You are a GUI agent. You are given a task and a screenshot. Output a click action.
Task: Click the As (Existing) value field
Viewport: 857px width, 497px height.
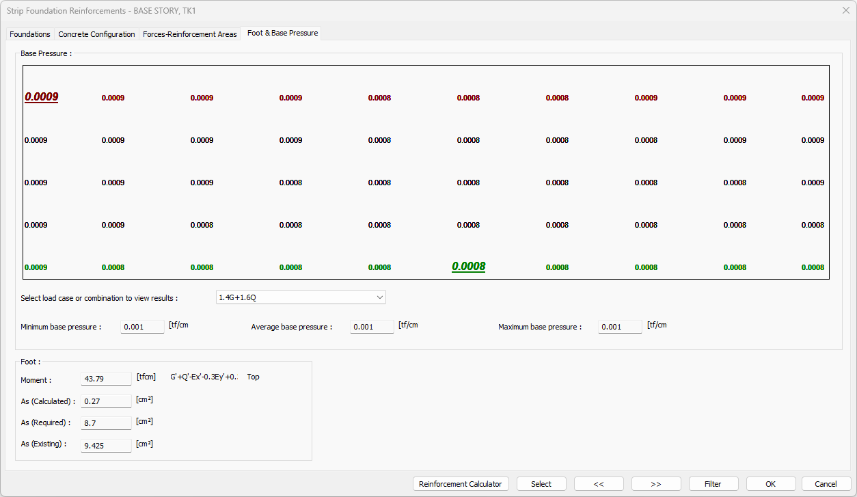(106, 446)
